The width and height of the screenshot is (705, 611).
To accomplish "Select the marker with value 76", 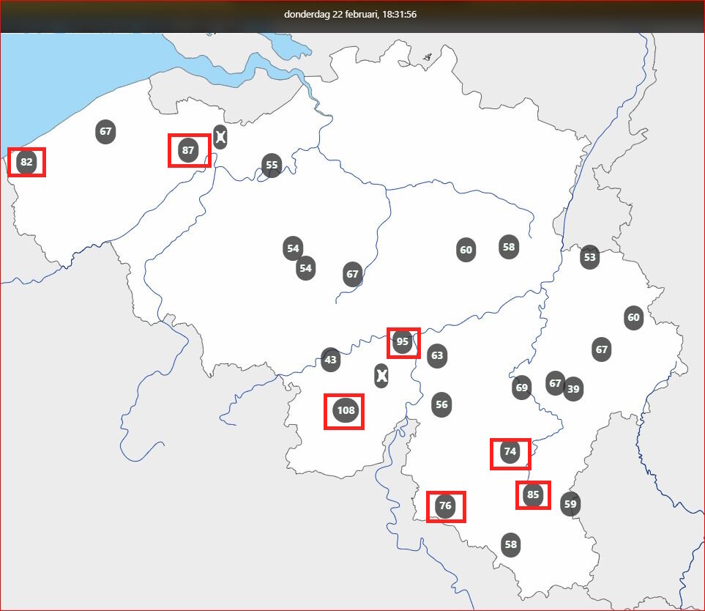I will [x=445, y=506].
